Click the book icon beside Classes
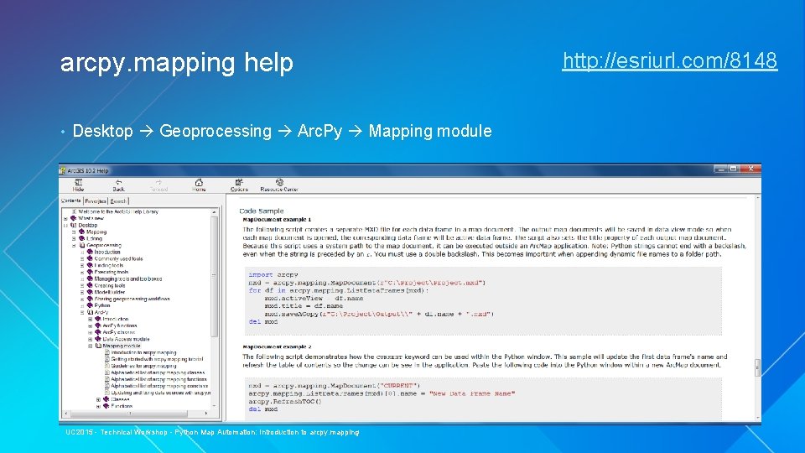This screenshot has width=805, height=453. [106, 399]
